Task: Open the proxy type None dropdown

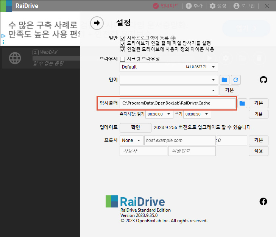Action: point(131,140)
